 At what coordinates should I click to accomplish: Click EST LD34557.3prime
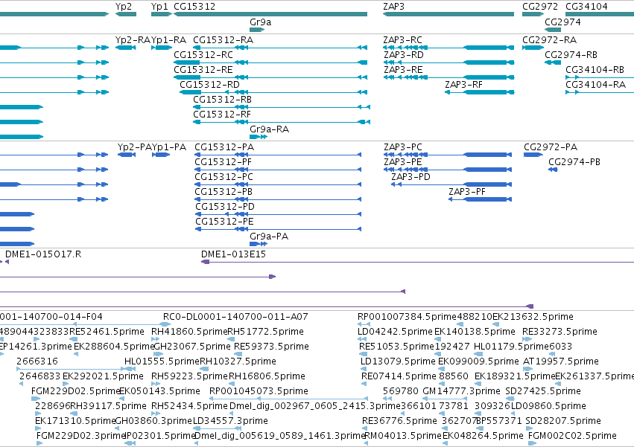click(x=230, y=422)
